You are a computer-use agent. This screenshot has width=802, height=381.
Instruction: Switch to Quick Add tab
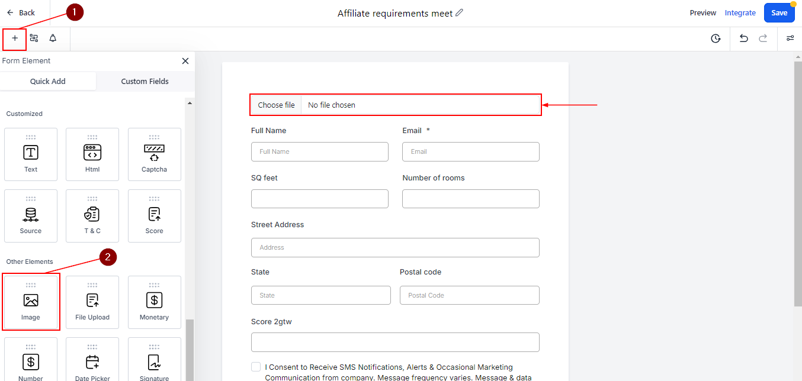click(x=48, y=82)
